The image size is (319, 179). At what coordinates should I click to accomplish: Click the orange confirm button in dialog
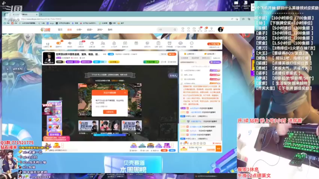[x=110, y=112]
